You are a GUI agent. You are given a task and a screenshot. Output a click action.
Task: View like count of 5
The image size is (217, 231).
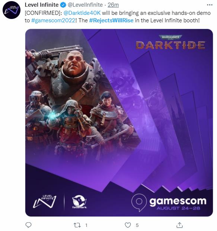[137, 225]
